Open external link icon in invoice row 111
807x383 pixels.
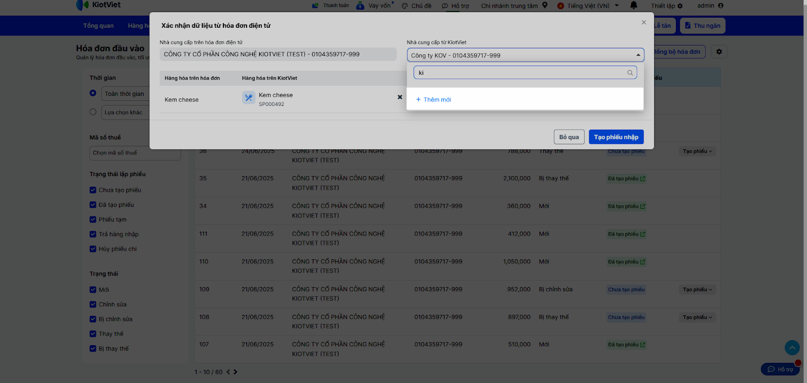pos(643,234)
